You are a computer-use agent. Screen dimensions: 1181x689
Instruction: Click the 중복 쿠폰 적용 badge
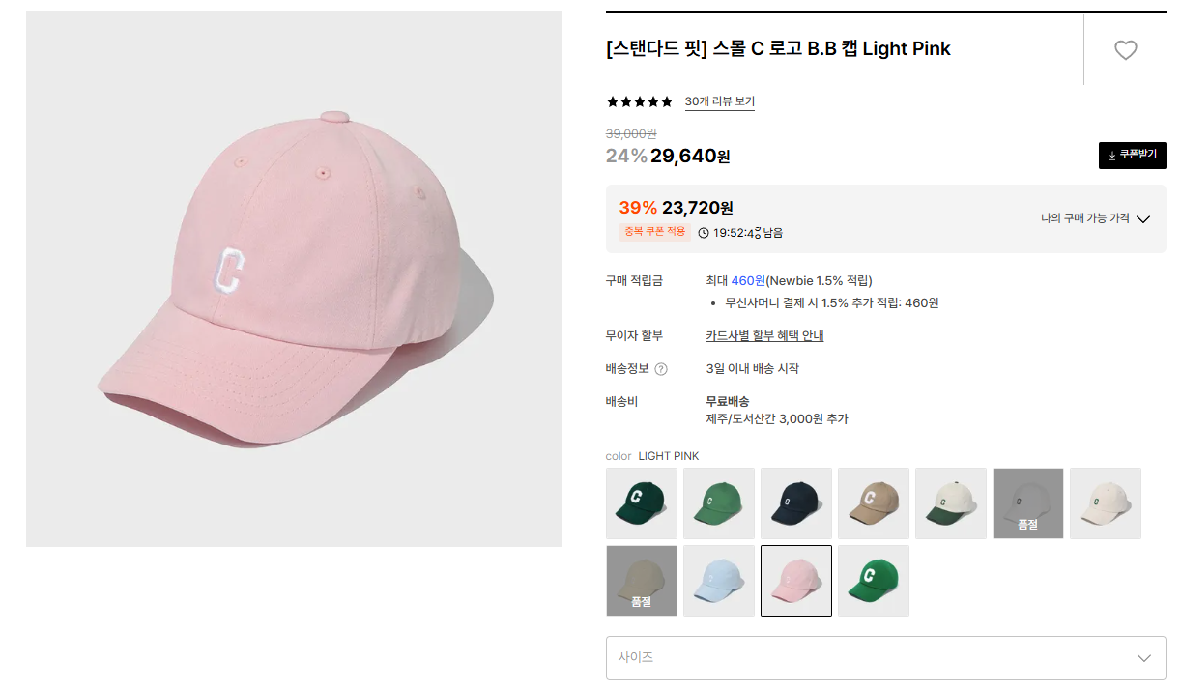pos(654,232)
